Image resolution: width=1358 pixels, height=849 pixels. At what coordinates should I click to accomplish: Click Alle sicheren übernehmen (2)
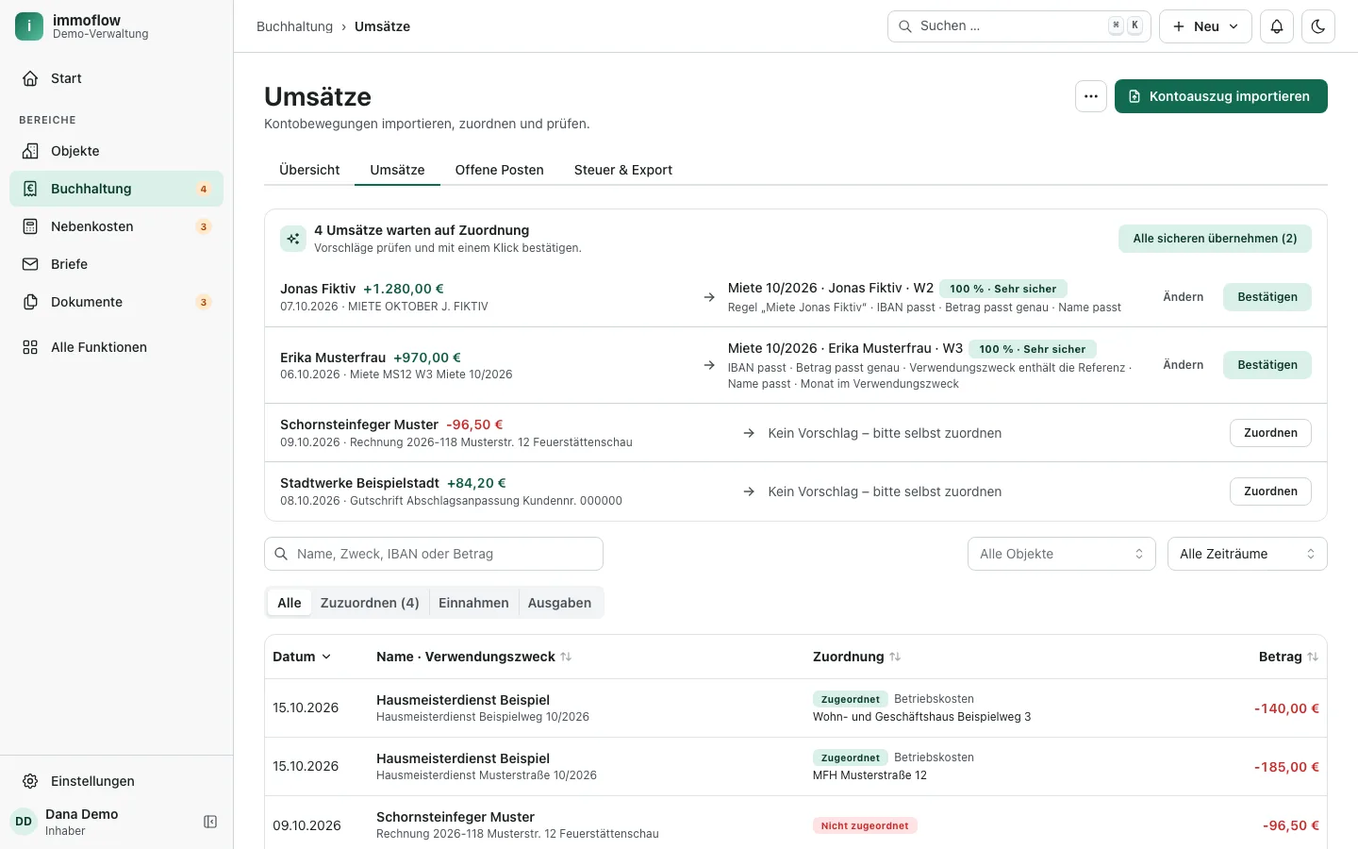[1216, 239]
